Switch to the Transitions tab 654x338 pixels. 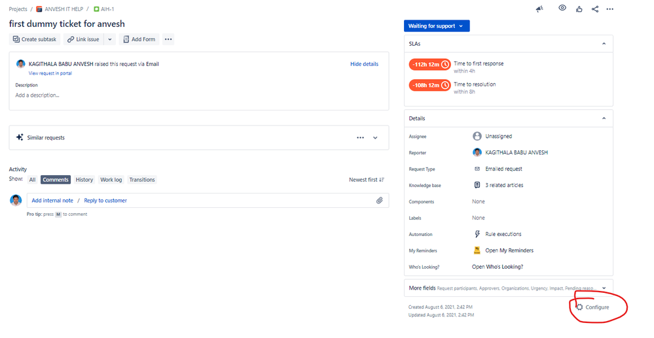tap(142, 180)
